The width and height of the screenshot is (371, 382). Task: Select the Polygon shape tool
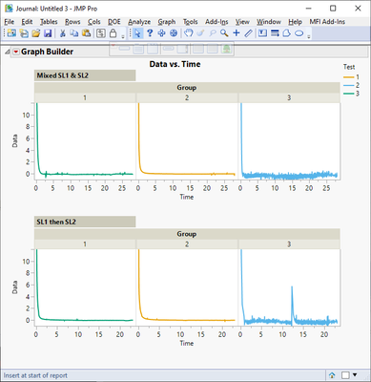click(x=287, y=32)
